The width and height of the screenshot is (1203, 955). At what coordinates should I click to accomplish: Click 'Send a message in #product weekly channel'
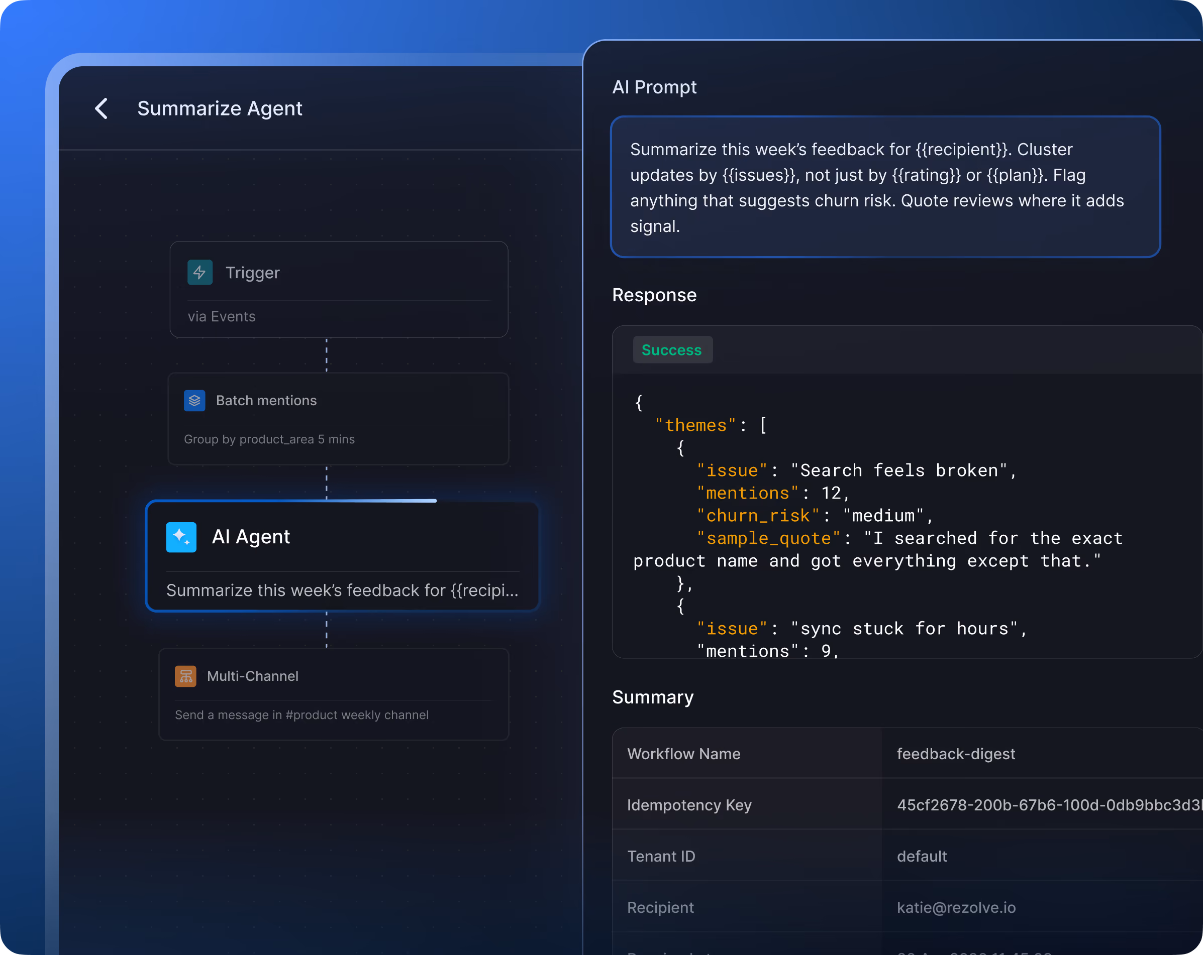(302, 714)
